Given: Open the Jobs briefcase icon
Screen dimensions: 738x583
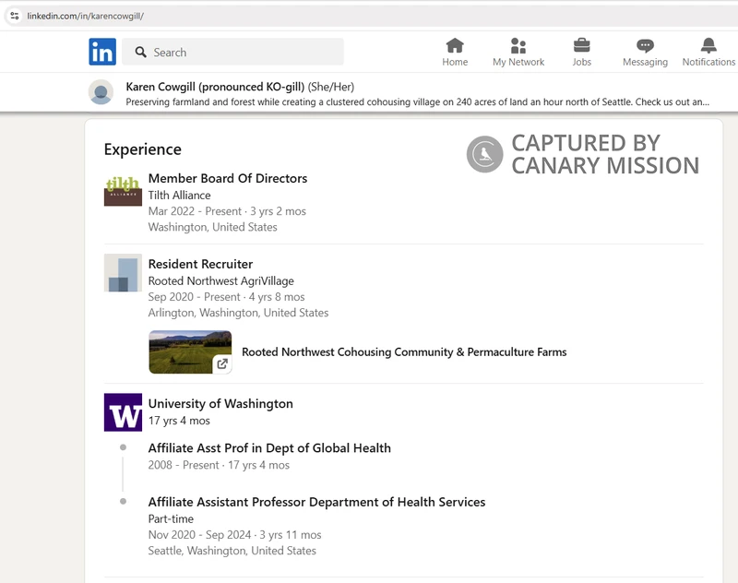Looking at the screenshot, I should click(x=582, y=45).
